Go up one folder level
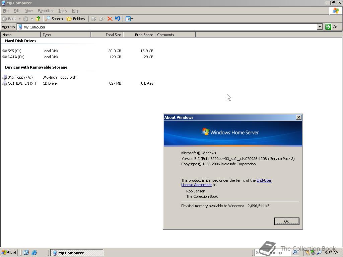This screenshot has width=343, height=257. (38, 19)
